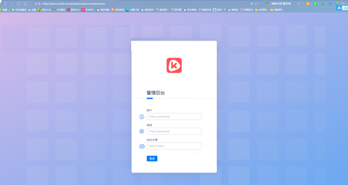Image resolution: width=348 pixels, height=185 pixels.
Task: Click the lightning speed-mode icon
Action: (256, 4)
